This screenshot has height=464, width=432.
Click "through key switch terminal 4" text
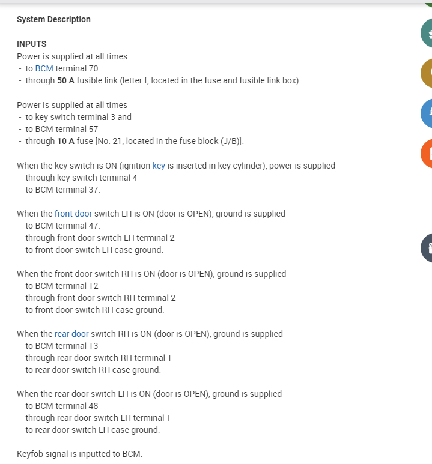(81, 178)
